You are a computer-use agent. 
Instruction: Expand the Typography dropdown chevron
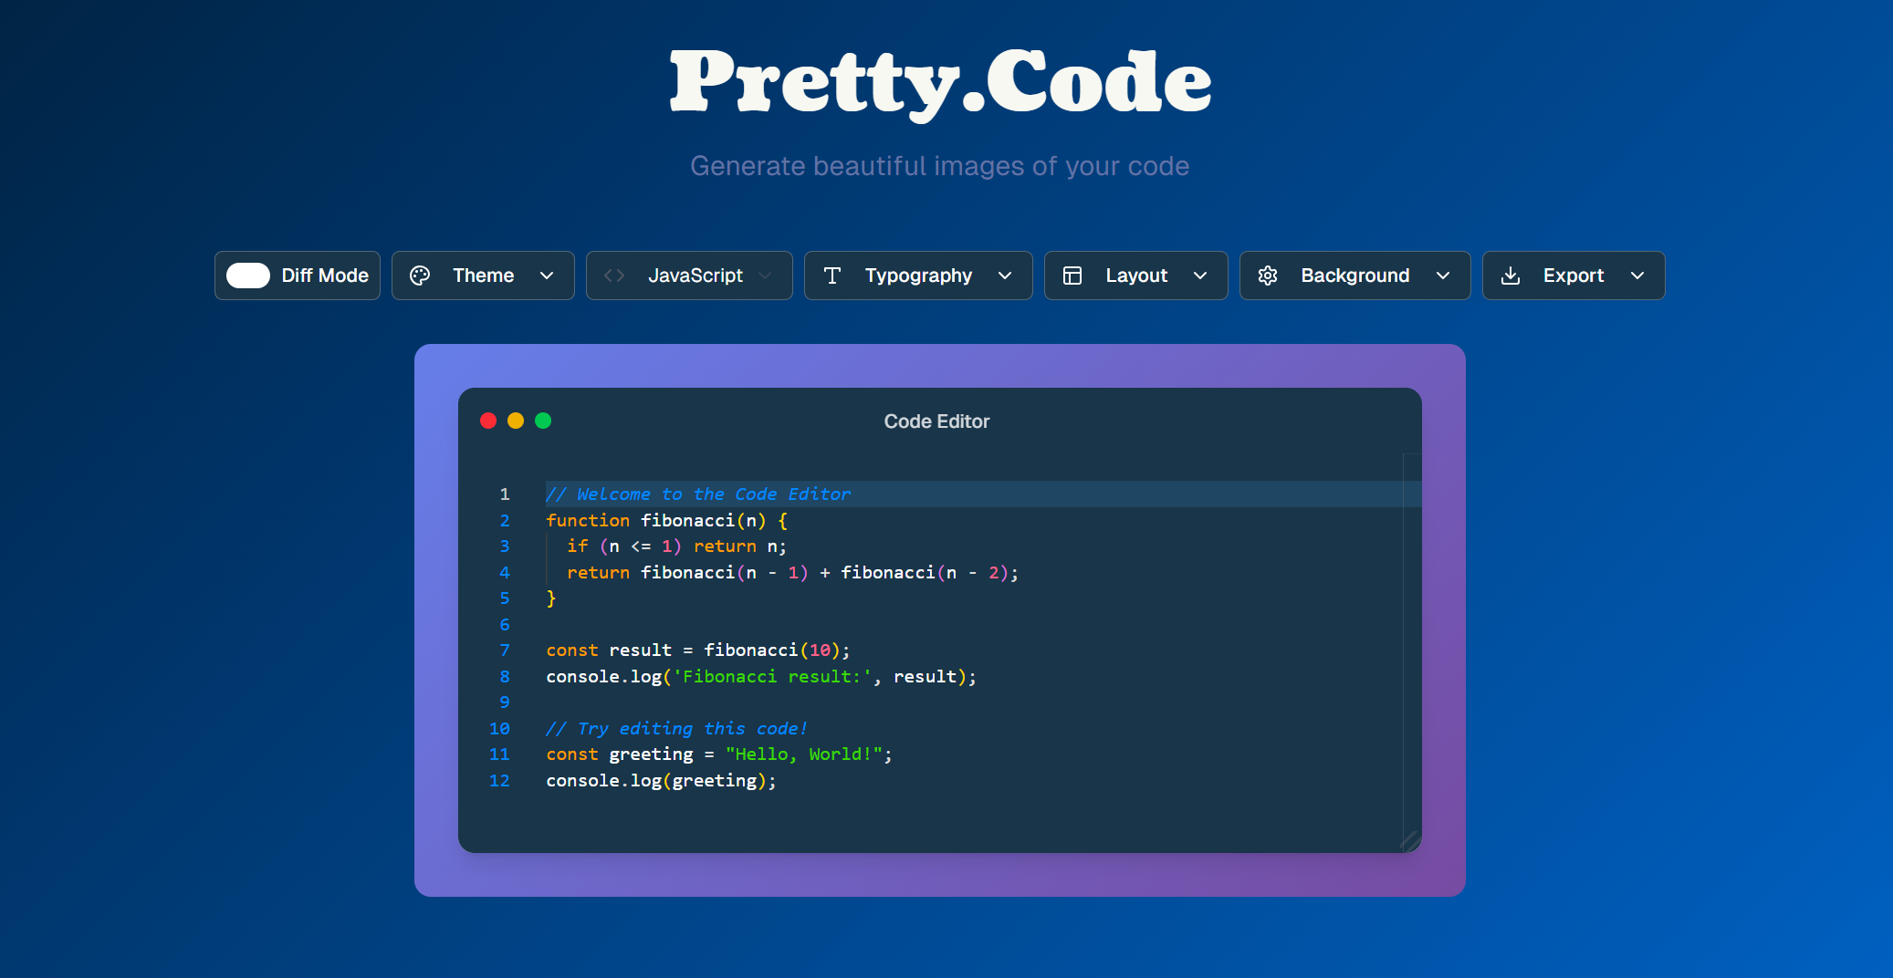coord(1005,276)
